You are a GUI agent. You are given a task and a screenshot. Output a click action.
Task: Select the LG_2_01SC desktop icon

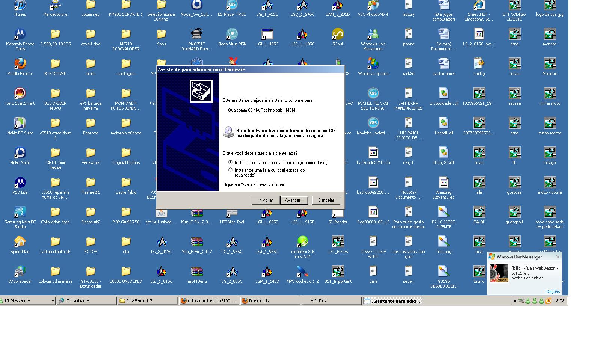[x=161, y=242]
